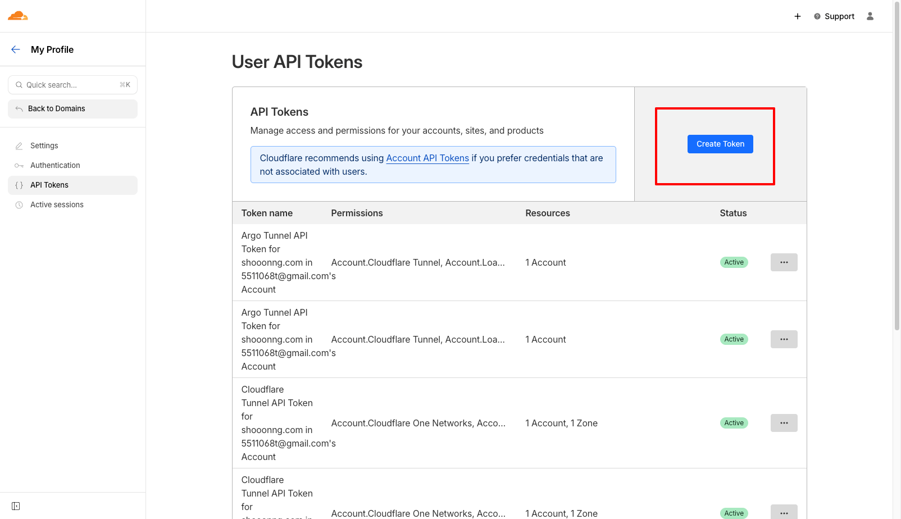The width and height of the screenshot is (901, 519).
Task: Open options for first Cloudflare Tunnel API Token
Action: [784, 423]
